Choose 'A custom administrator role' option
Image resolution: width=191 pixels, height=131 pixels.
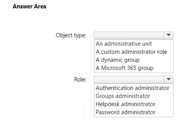131,52
